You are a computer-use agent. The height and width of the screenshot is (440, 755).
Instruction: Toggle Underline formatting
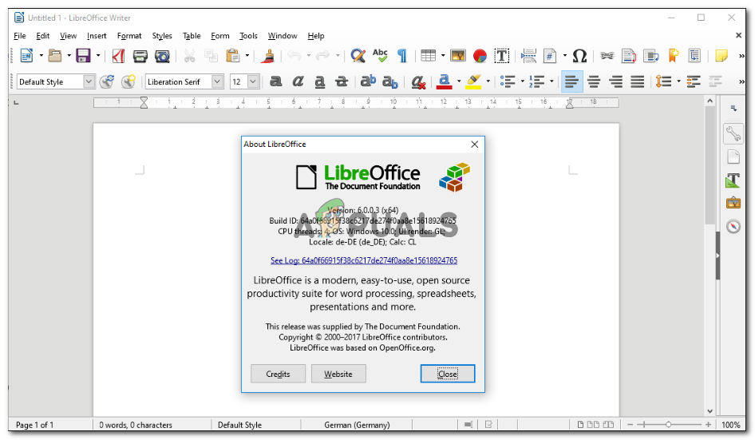pyautogui.click(x=320, y=82)
